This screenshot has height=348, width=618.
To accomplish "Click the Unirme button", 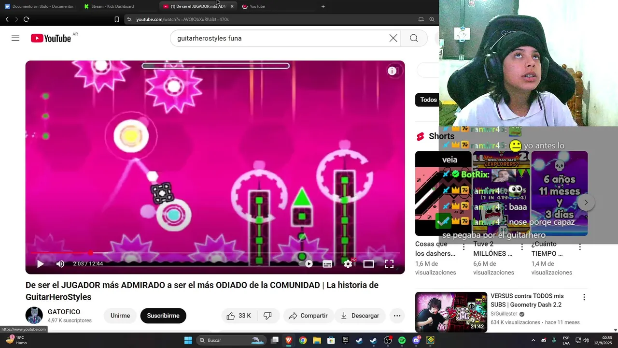I will [120, 316].
